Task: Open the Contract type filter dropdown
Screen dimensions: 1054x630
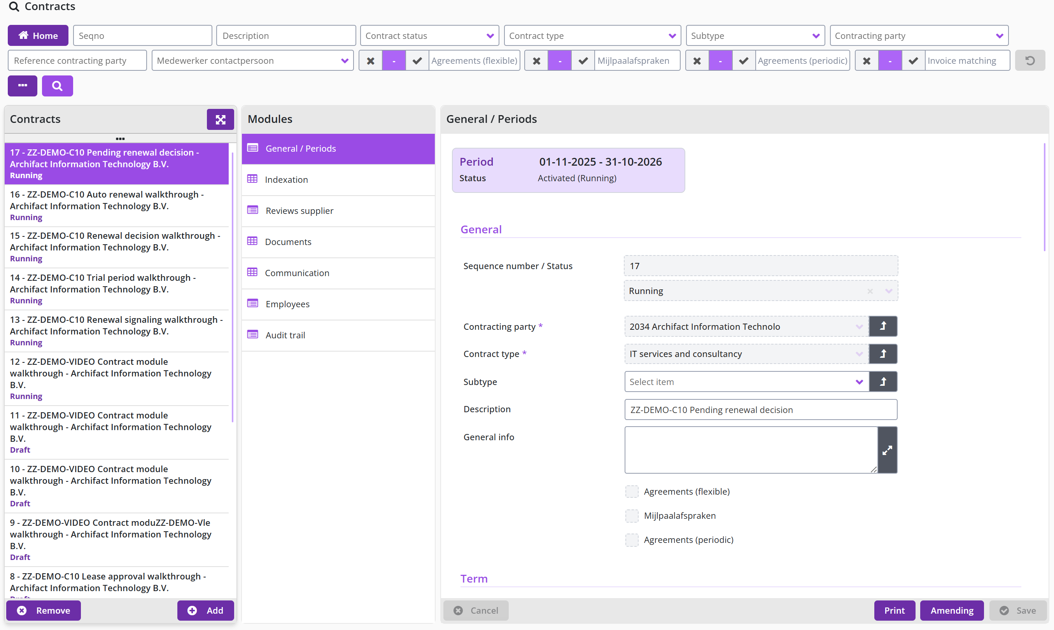Action: (x=592, y=35)
